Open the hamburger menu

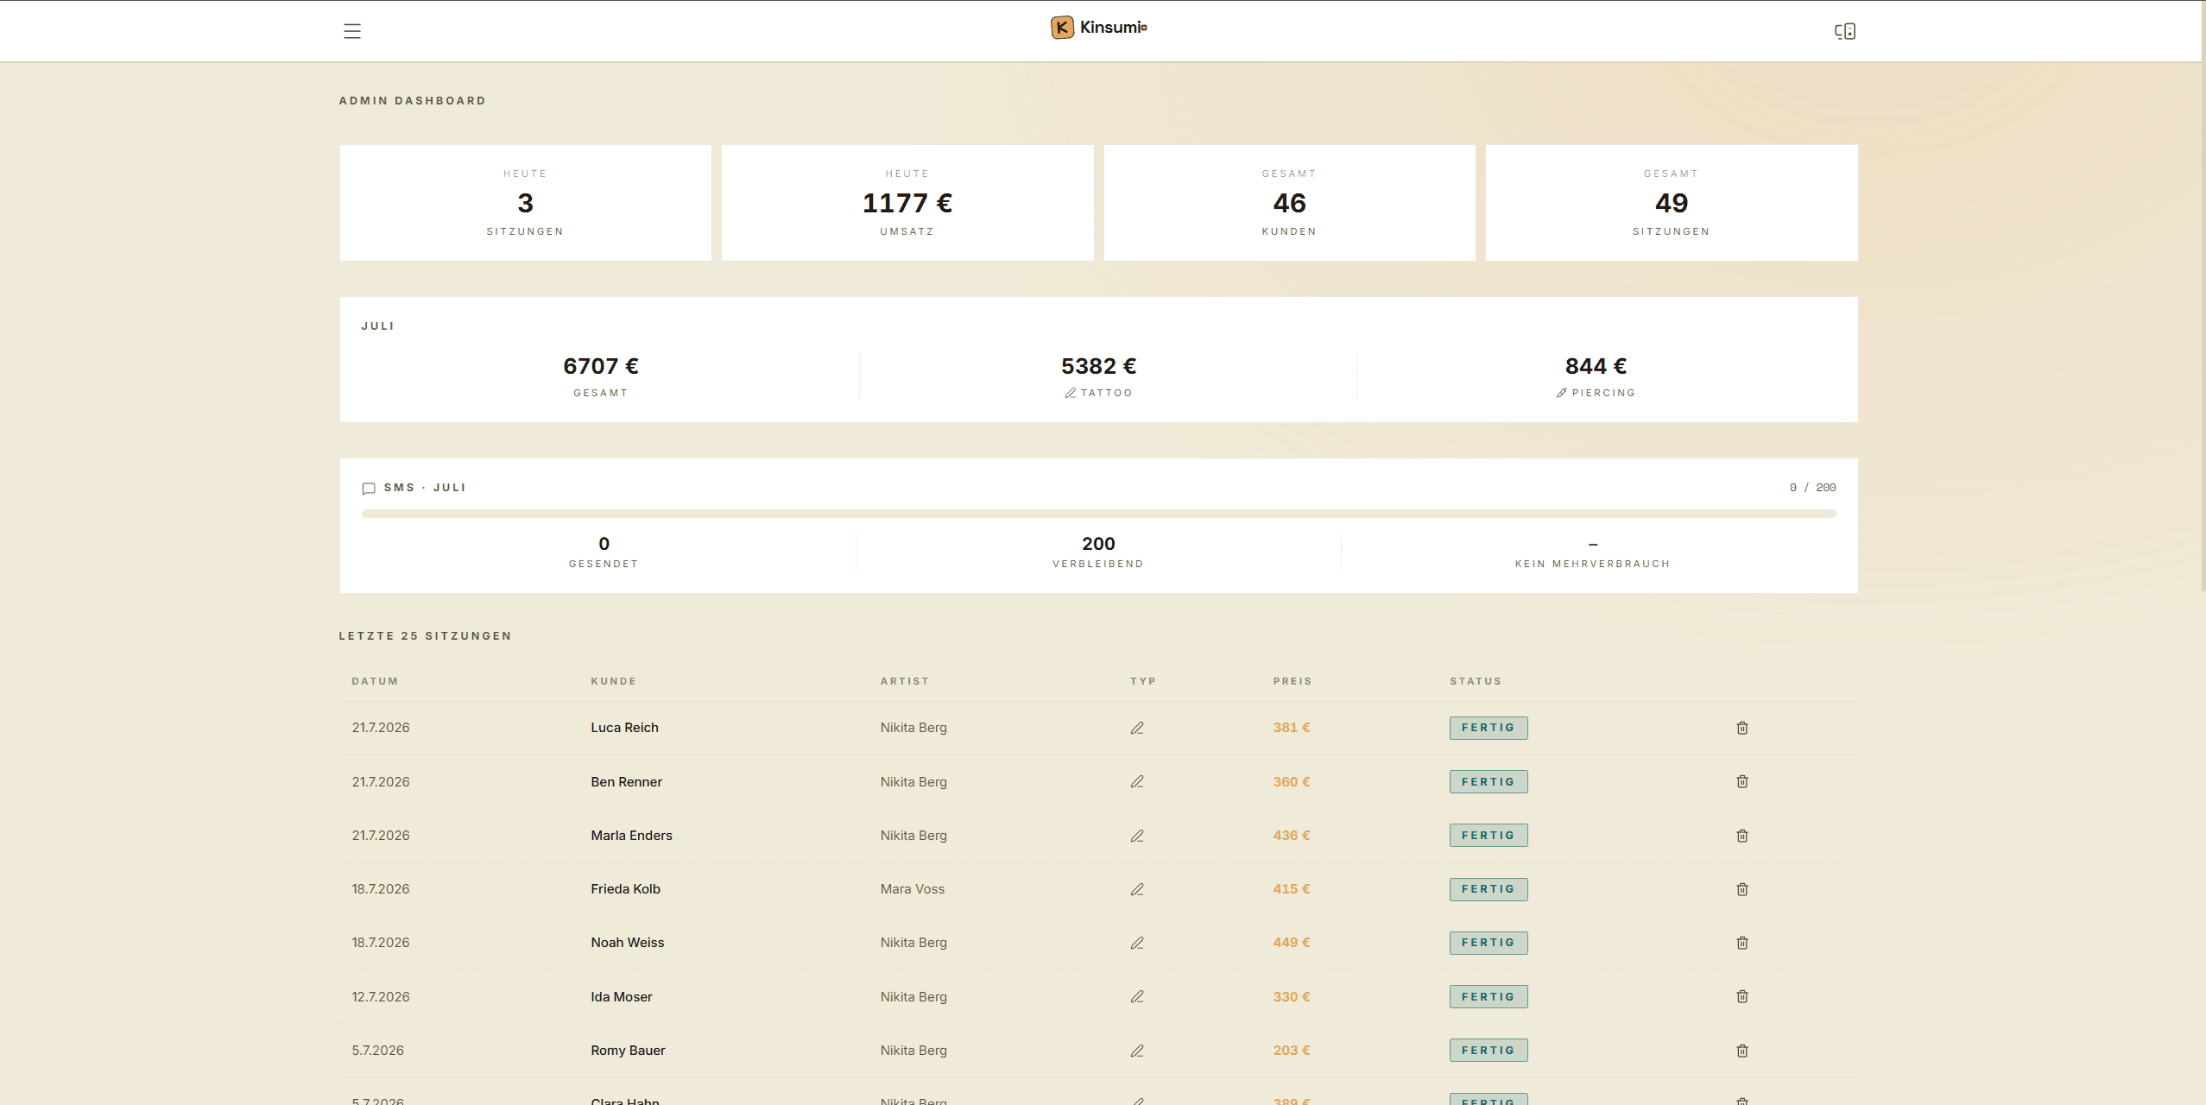click(352, 31)
